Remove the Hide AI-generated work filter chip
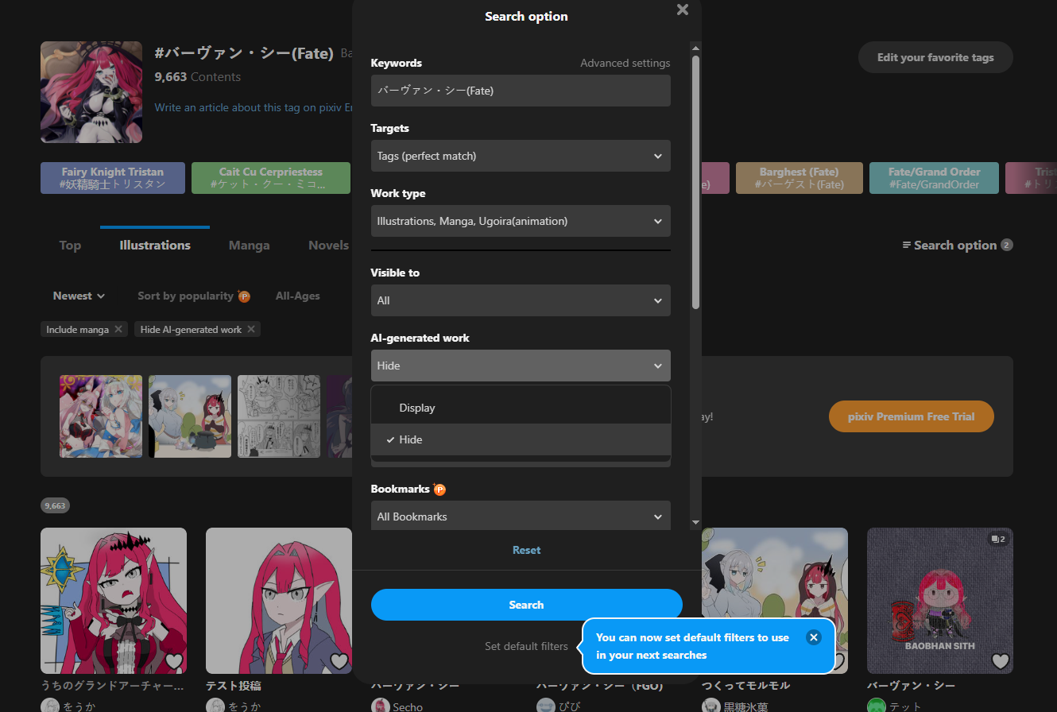Viewport: 1057px width, 712px height. pyautogui.click(x=251, y=329)
